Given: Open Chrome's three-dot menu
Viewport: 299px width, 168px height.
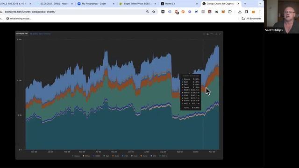Looking at the screenshot, I should tap(260, 12).
